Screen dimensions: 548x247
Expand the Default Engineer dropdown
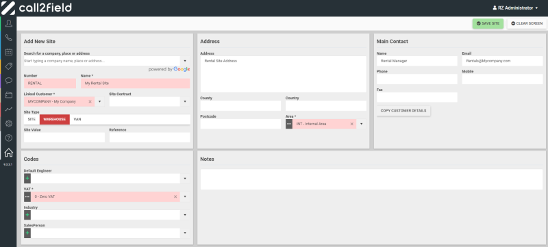[x=185, y=179]
